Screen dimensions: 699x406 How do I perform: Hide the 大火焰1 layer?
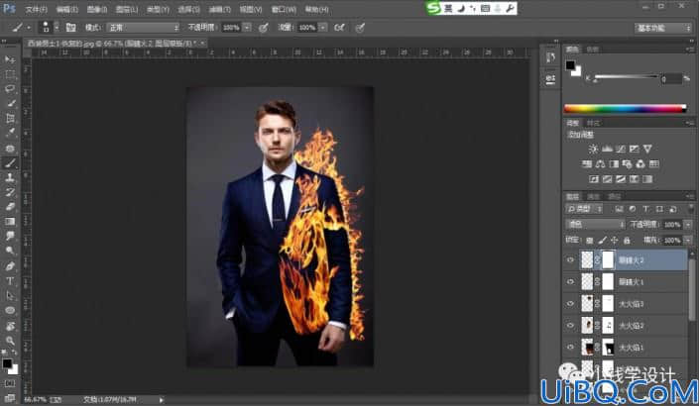570,348
